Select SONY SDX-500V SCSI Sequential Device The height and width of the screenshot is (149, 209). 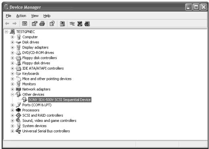point(60,100)
